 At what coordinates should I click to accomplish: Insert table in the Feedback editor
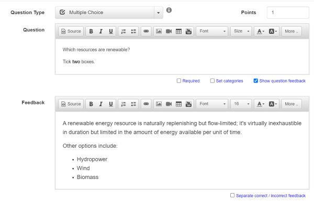pos(178,104)
